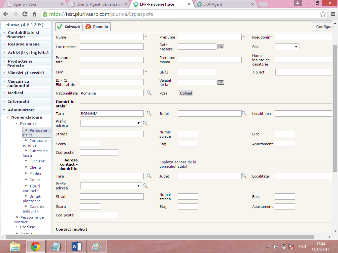
Task: Open Prefix adresa dropdown under Domiciliu stabil
Action: [111, 123]
